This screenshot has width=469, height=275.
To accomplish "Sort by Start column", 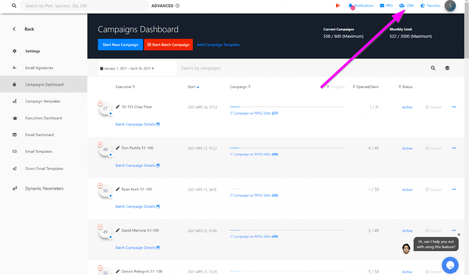I will 193,87.
